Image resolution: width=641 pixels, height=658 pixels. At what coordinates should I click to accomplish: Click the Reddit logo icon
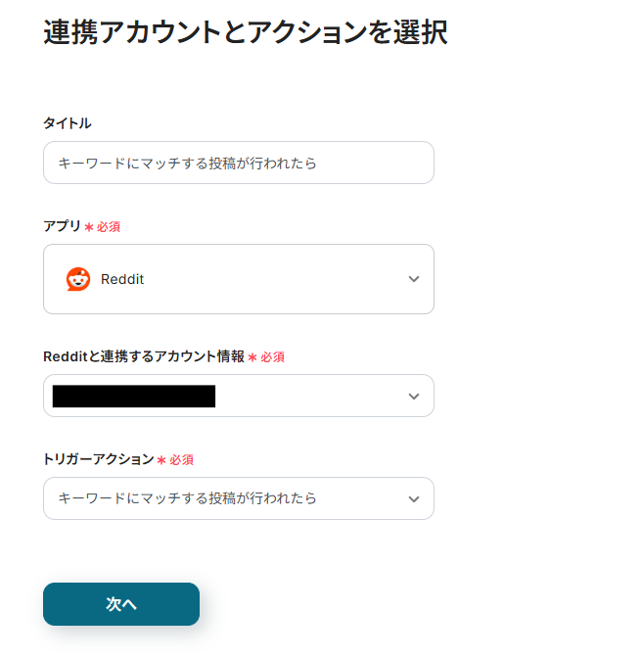click(x=78, y=279)
